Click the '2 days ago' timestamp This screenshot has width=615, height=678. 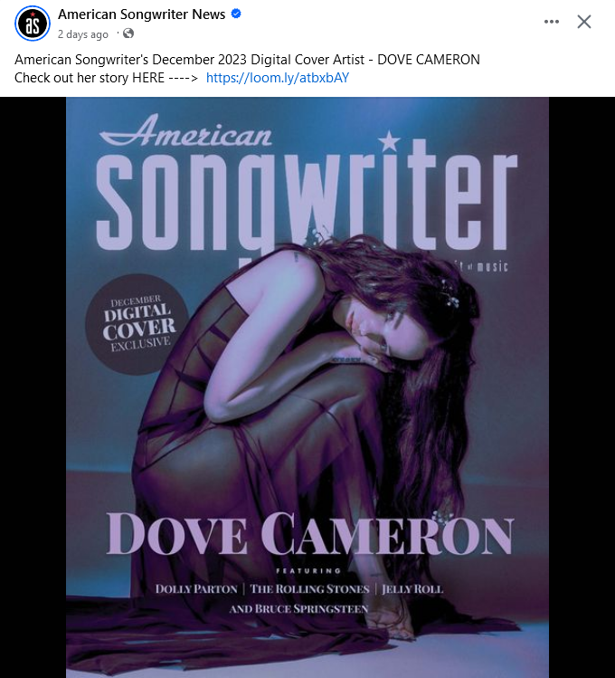(x=83, y=34)
